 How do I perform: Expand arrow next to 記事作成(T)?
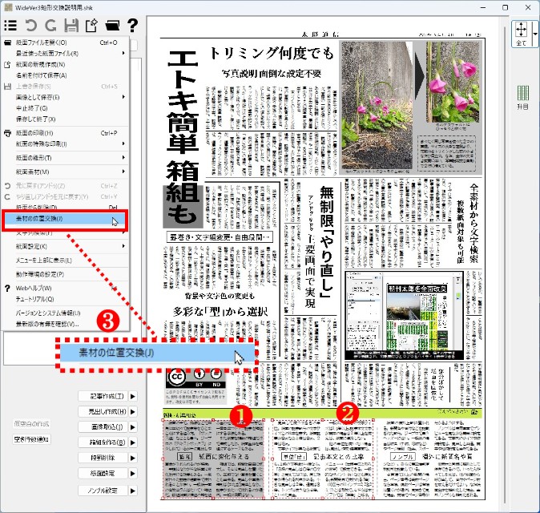pos(133,397)
